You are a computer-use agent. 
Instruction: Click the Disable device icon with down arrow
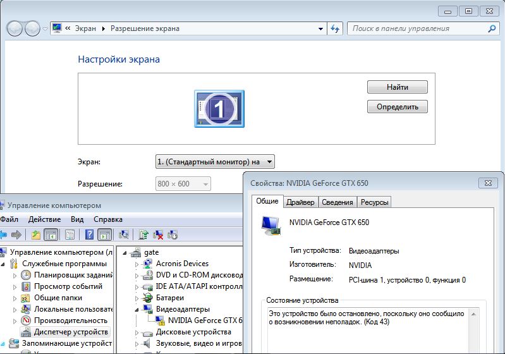tap(173, 235)
